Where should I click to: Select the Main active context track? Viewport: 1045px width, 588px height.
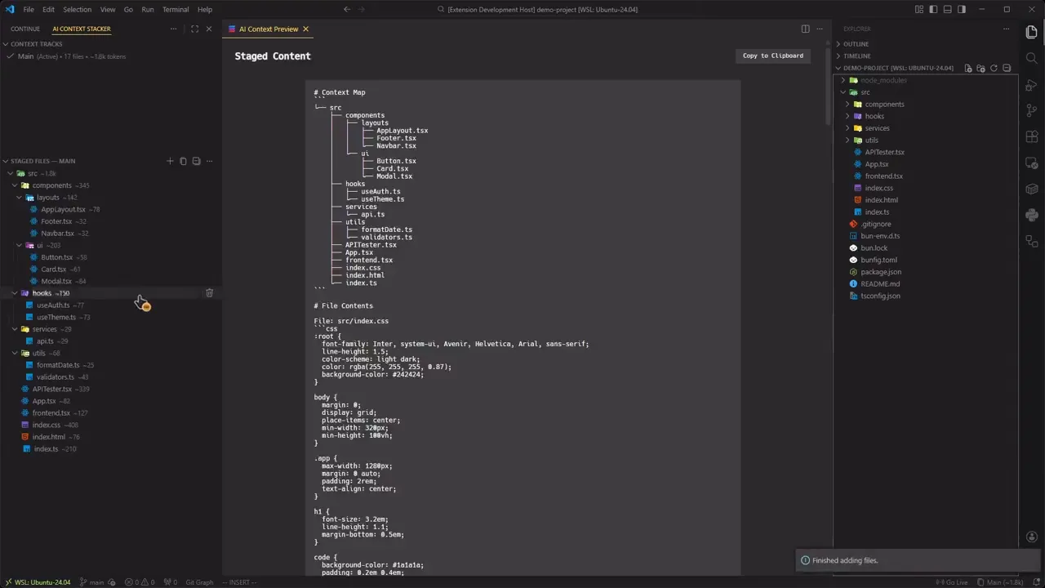tap(111, 56)
